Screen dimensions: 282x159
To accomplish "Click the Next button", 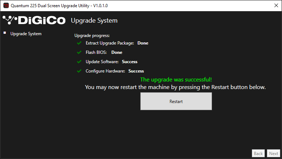I will click(273, 153).
